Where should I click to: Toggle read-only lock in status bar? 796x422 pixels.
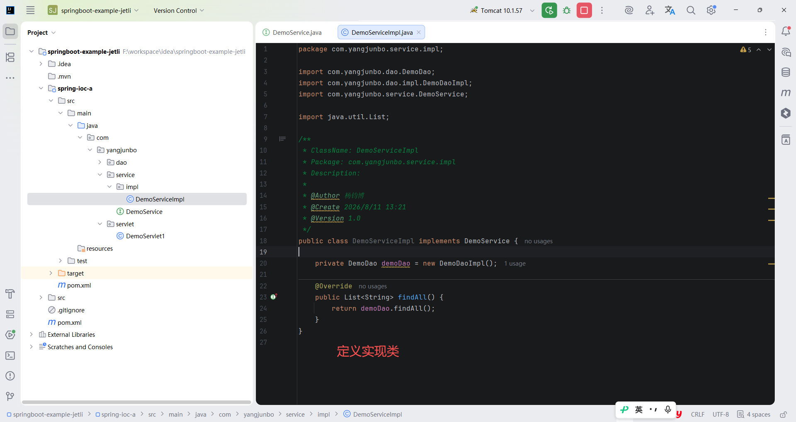point(783,415)
